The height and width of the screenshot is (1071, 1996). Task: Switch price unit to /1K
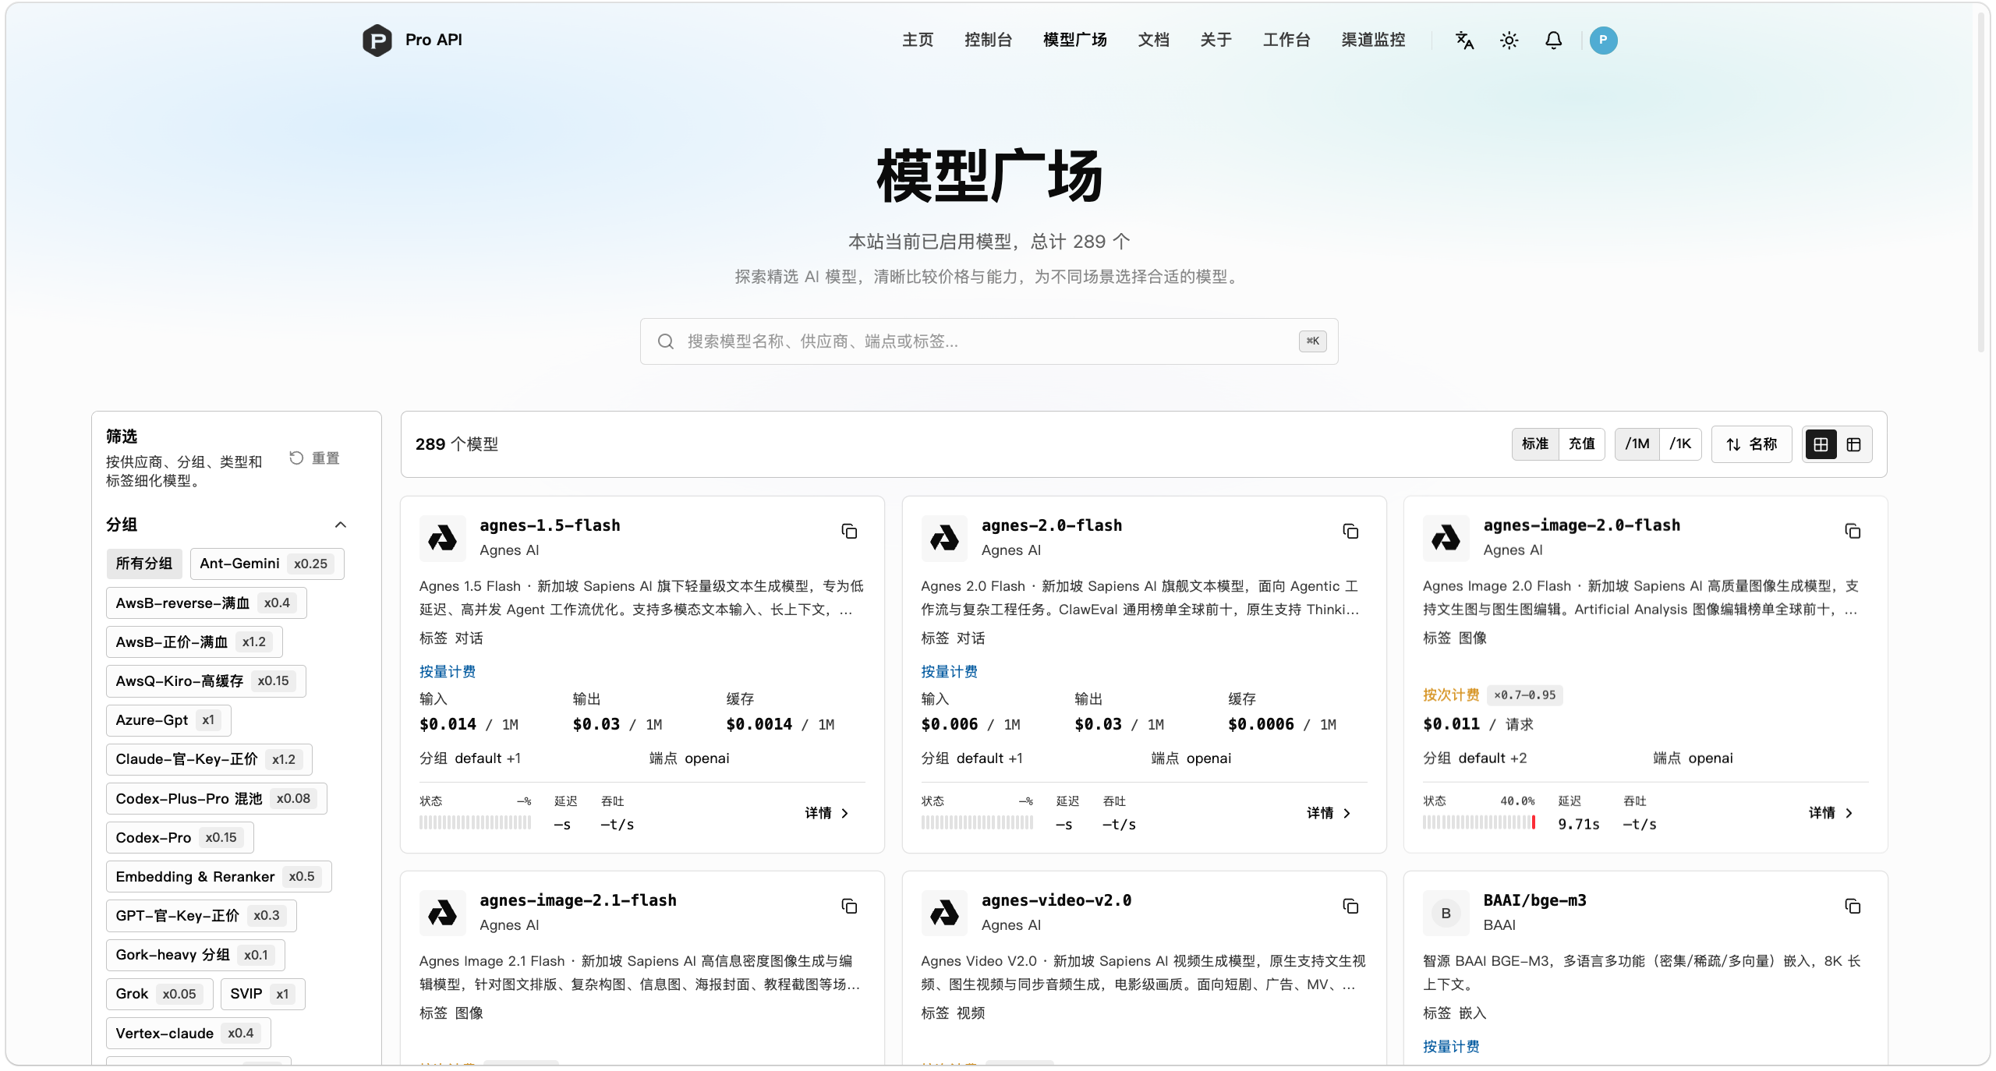coord(1680,444)
